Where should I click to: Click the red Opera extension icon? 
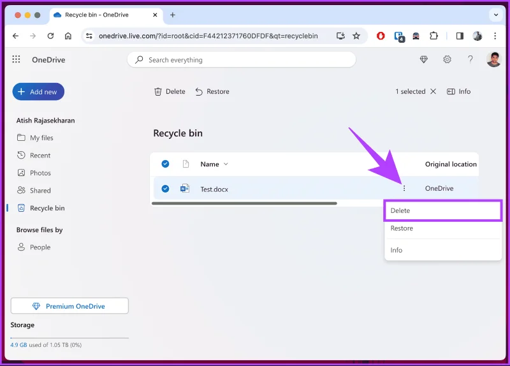tap(381, 36)
